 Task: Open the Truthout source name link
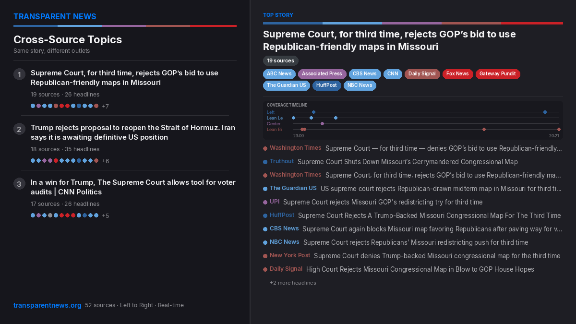[282, 162]
